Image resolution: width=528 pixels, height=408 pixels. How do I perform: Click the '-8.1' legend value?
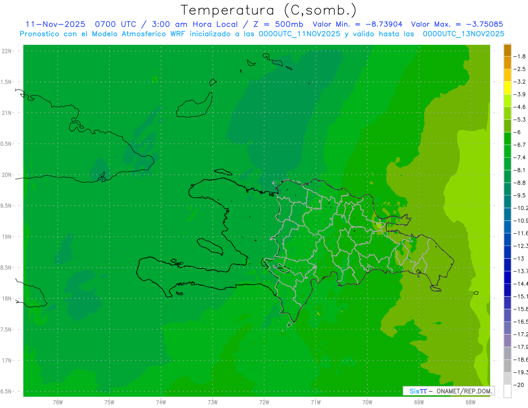(520, 170)
